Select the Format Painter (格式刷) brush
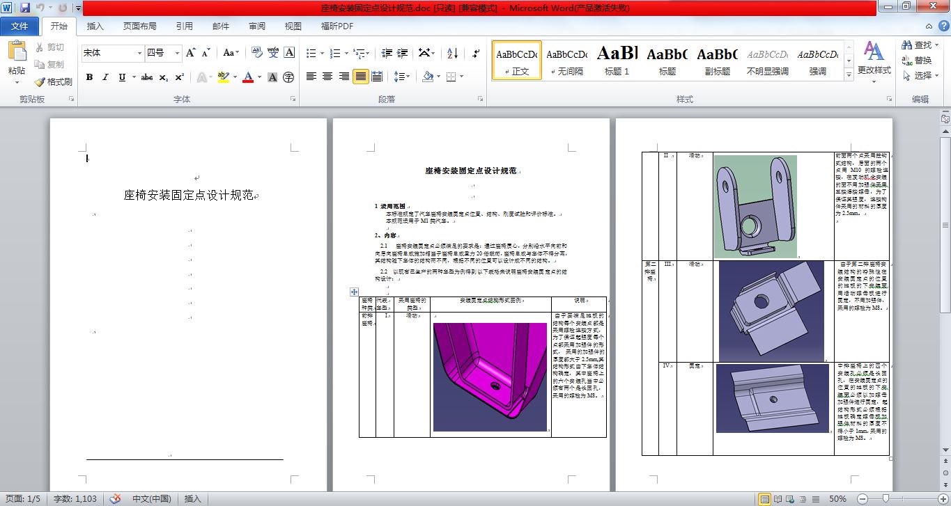Viewport: 951px width, 506px height. (x=39, y=81)
